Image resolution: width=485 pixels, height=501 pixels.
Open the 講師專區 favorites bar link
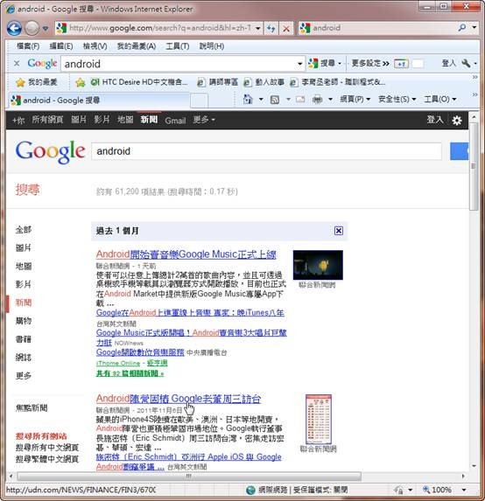(x=217, y=82)
